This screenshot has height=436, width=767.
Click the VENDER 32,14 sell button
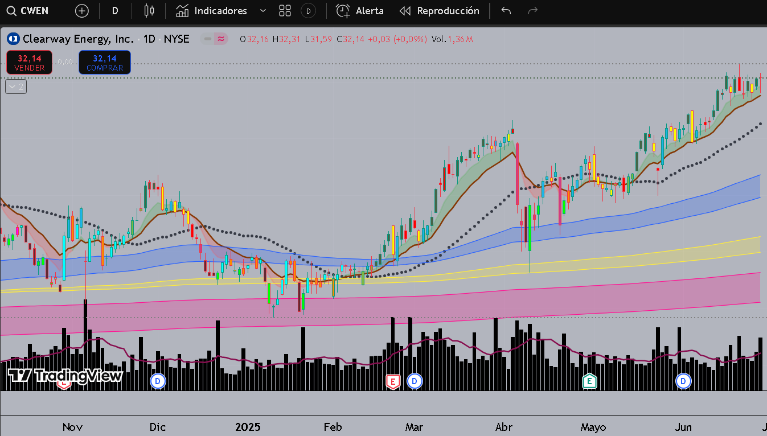point(30,63)
